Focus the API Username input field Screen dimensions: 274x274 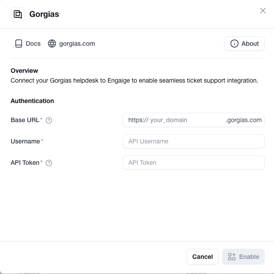[194, 141]
